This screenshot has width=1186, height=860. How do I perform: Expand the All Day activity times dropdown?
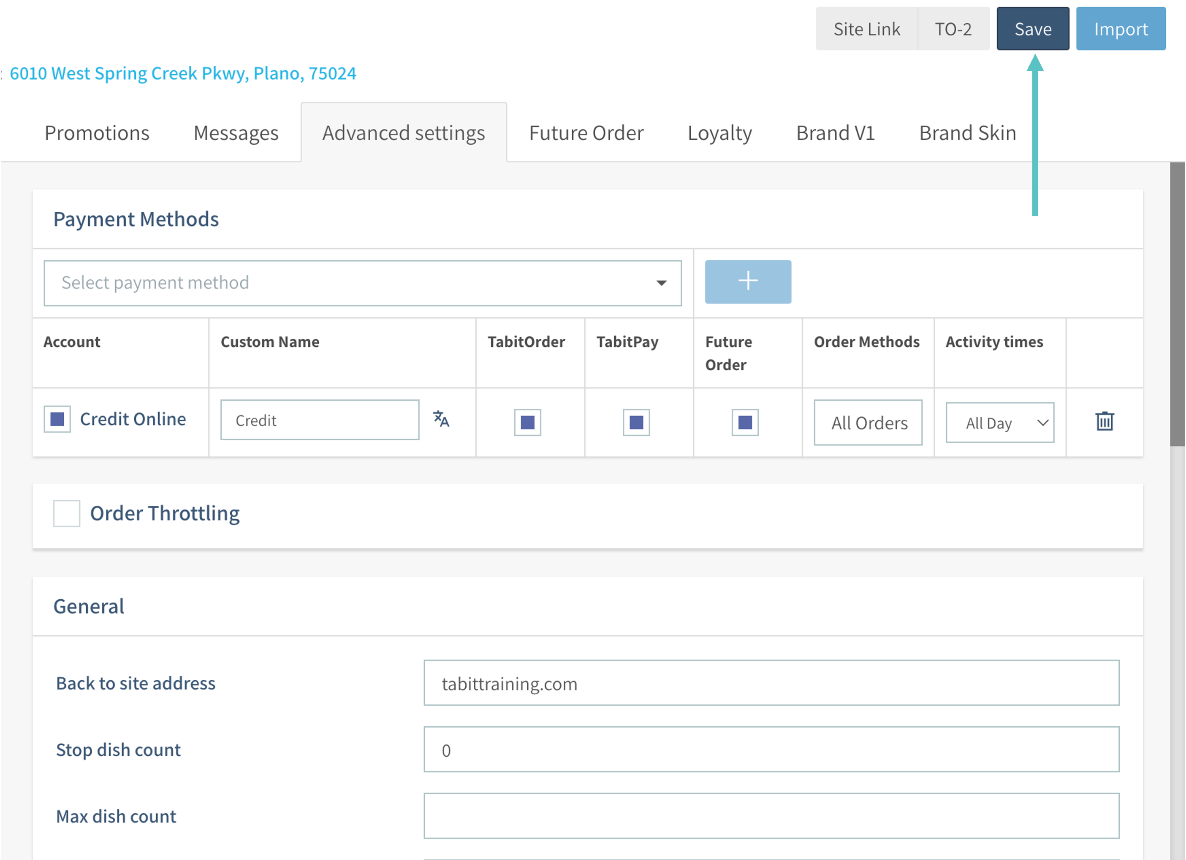tap(999, 423)
